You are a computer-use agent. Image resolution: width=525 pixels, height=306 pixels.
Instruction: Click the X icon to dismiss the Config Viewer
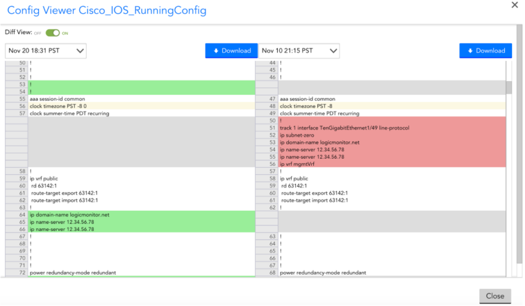click(x=515, y=5)
